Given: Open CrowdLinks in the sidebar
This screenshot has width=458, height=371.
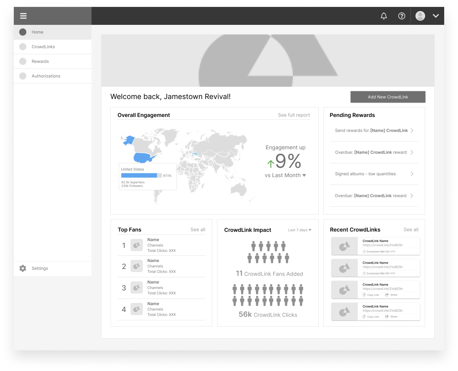Looking at the screenshot, I should point(53,47).
